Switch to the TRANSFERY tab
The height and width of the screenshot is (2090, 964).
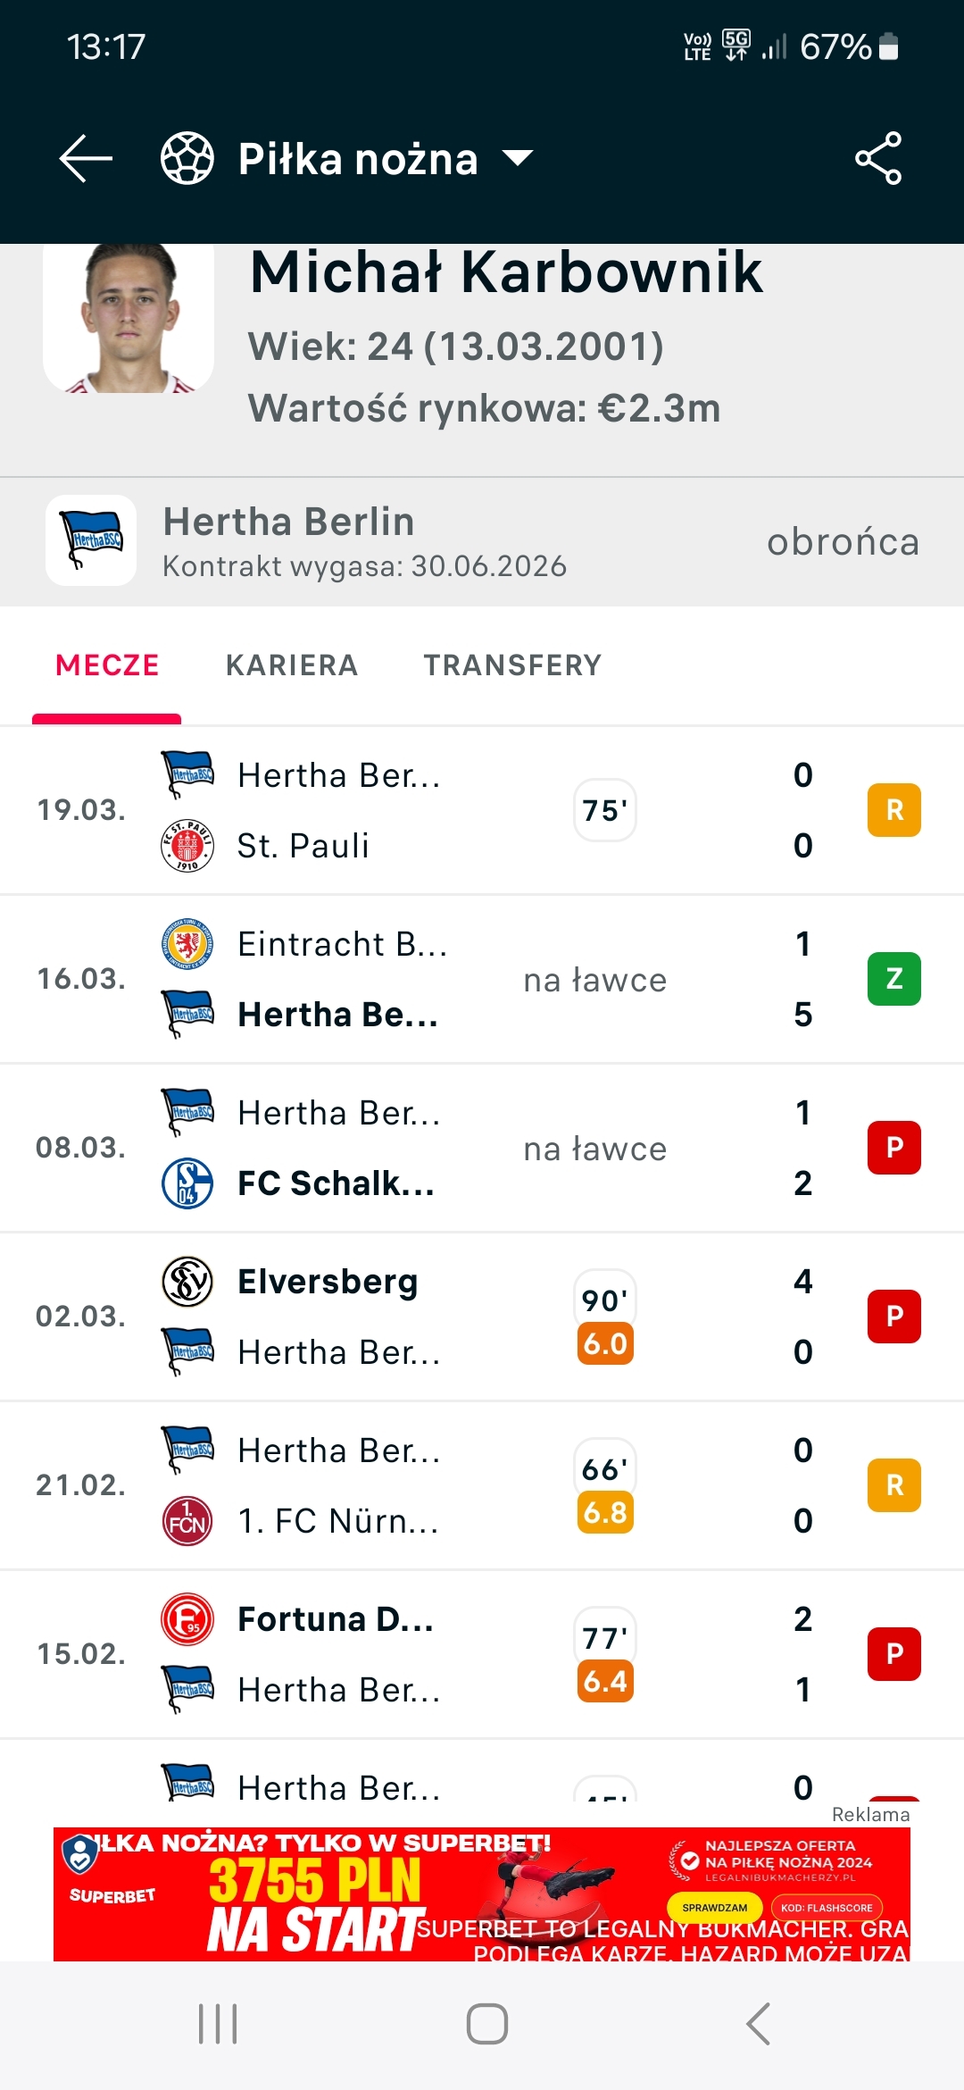click(x=512, y=665)
